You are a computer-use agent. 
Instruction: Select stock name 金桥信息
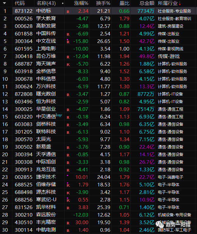(x=46, y=71)
